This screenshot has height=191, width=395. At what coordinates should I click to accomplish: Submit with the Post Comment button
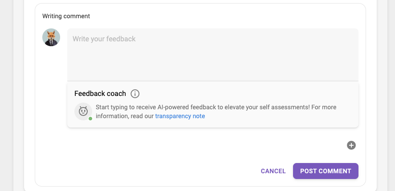point(326,171)
